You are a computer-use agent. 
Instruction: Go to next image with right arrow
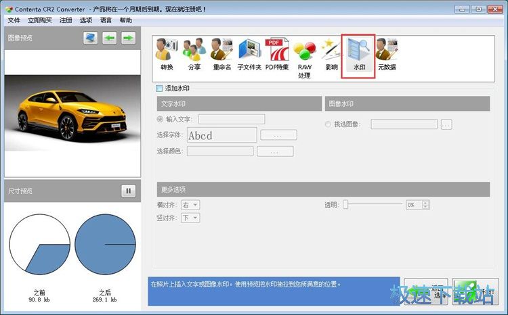point(128,38)
